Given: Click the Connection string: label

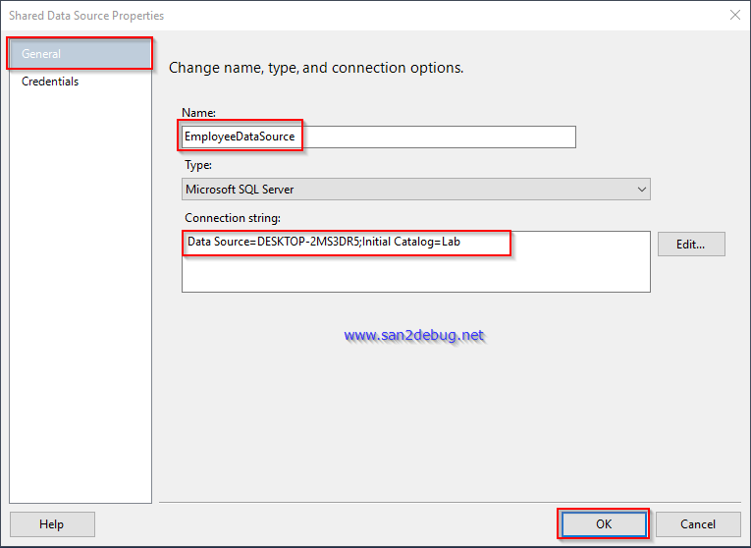Looking at the screenshot, I should click(233, 218).
